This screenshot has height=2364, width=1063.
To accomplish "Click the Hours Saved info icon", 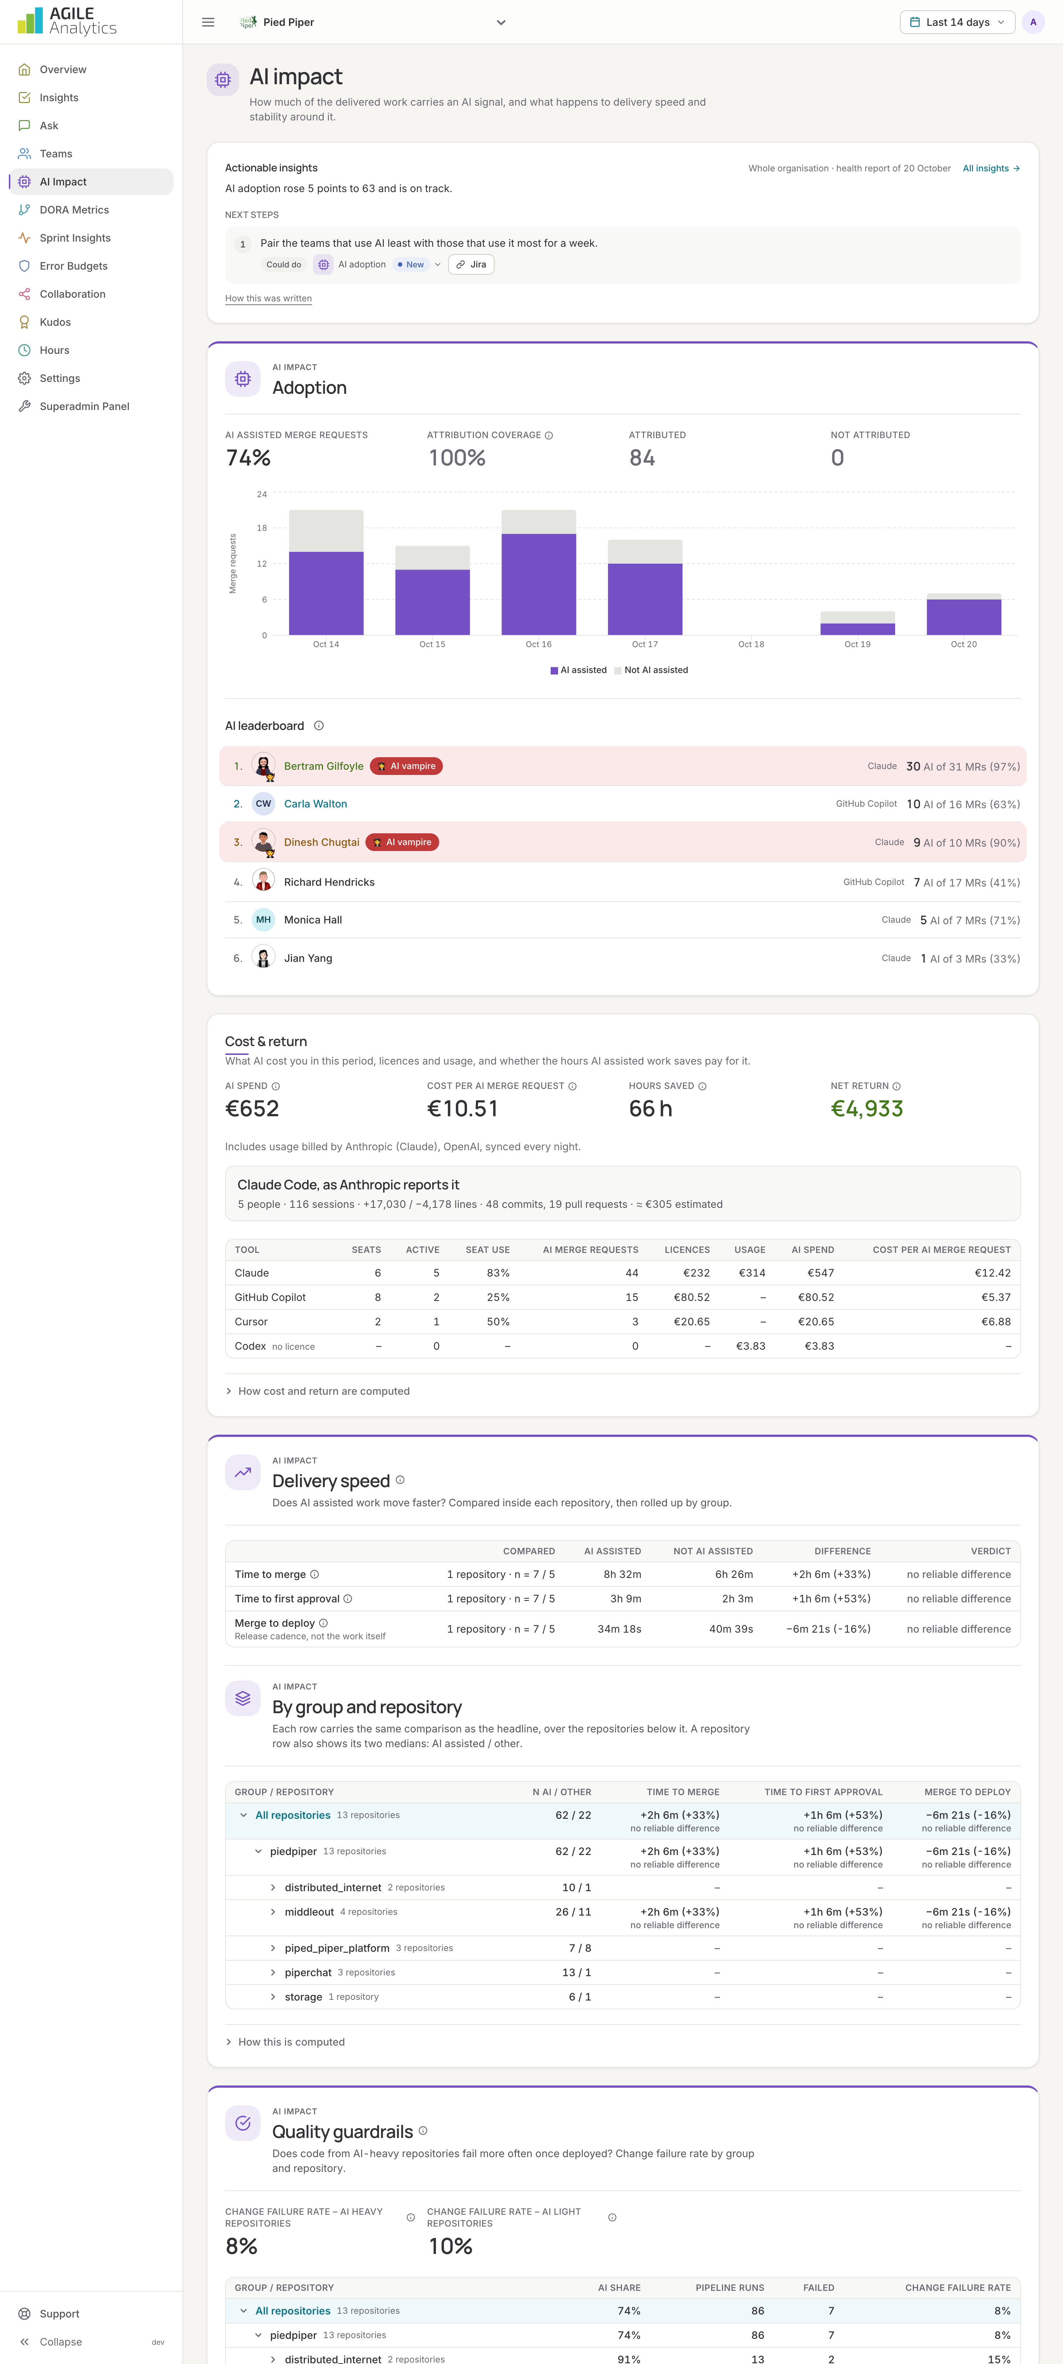I will 702,1087.
